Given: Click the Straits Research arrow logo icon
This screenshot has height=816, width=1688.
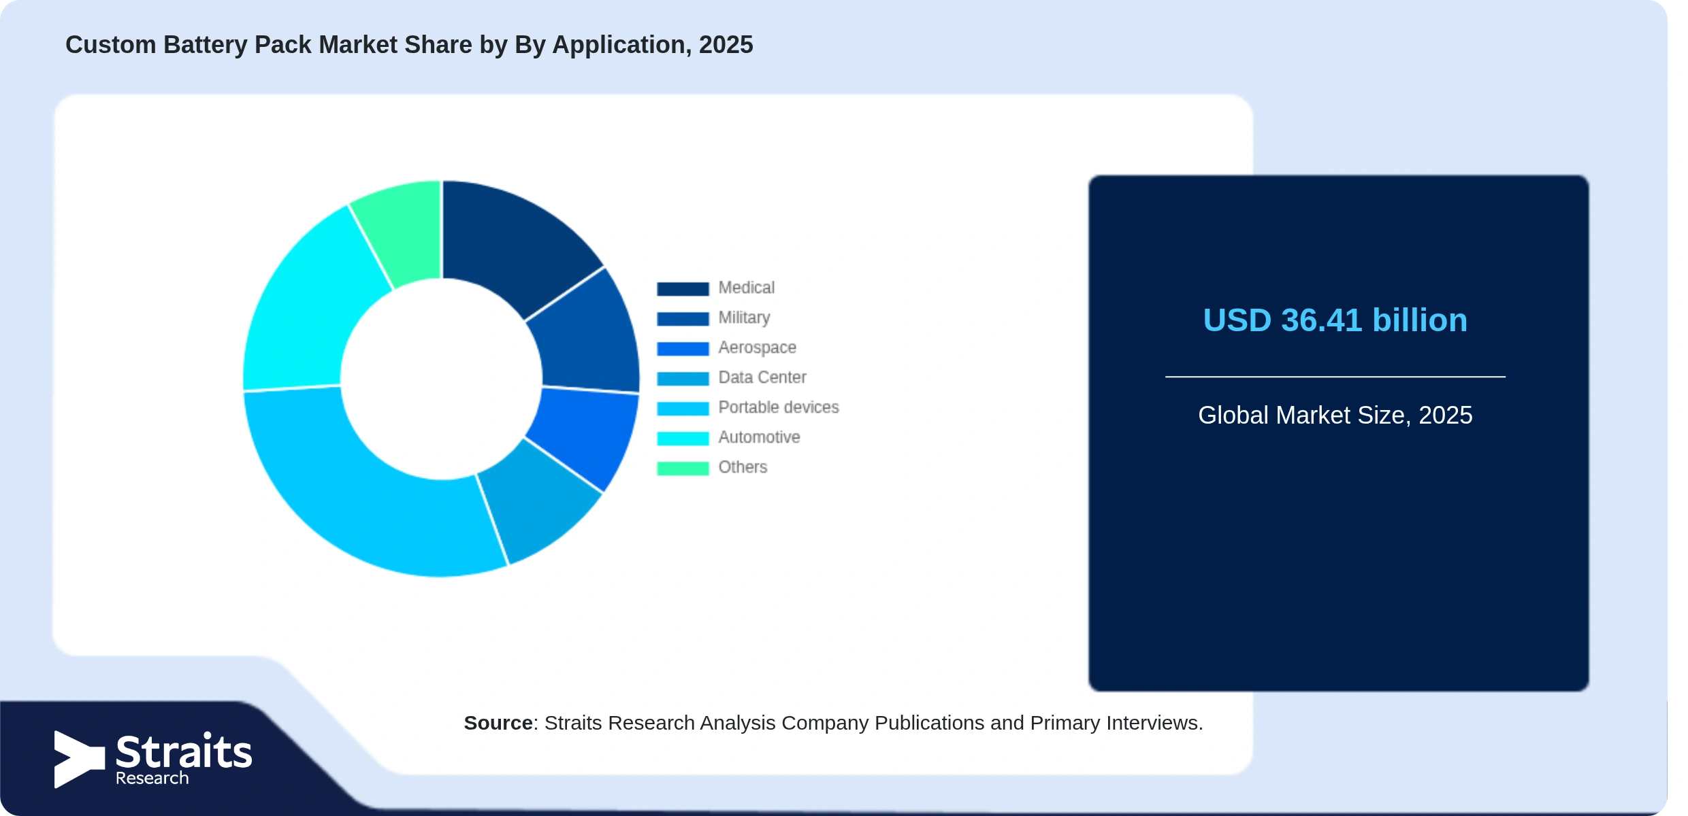Looking at the screenshot, I should click(79, 760).
